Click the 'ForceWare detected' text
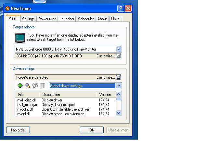 pyautogui.click(x=32, y=77)
